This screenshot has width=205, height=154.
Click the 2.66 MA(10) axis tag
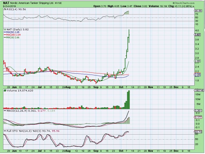tap(198, 61)
